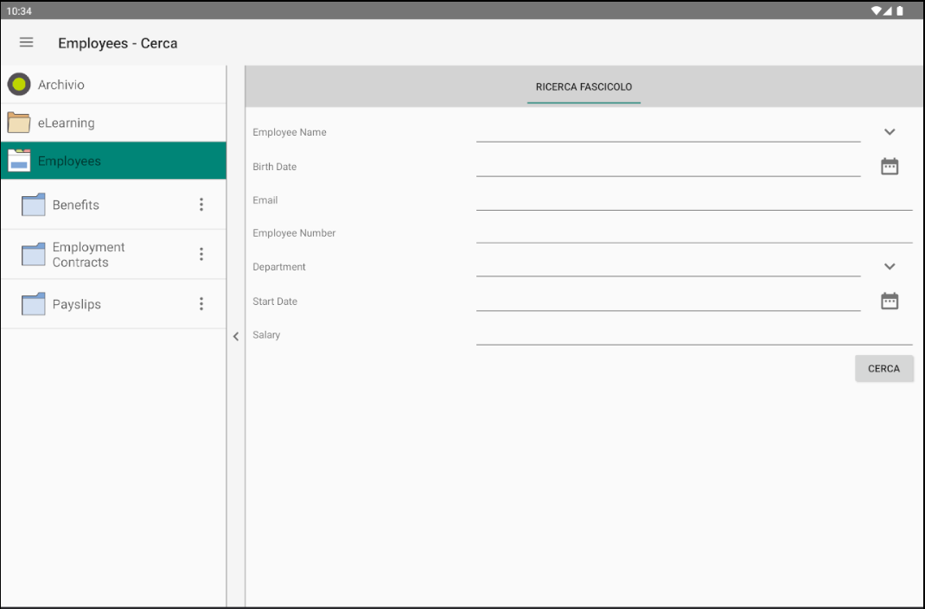Open the Birth Date calendar picker

(x=890, y=166)
